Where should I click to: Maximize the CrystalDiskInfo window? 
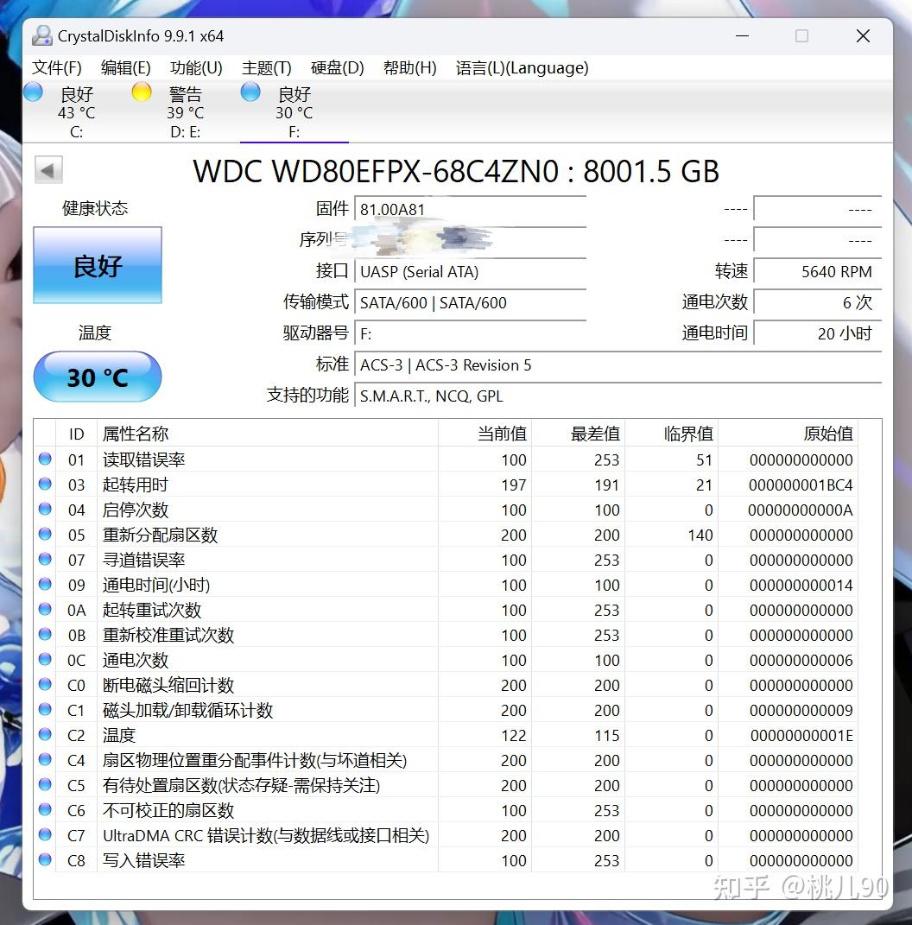(x=801, y=36)
